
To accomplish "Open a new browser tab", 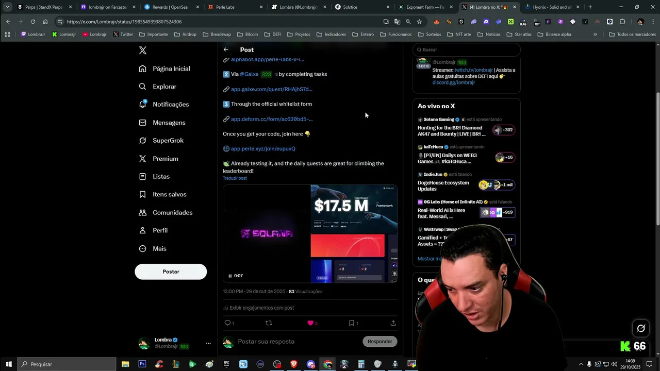I will [590, 7].
